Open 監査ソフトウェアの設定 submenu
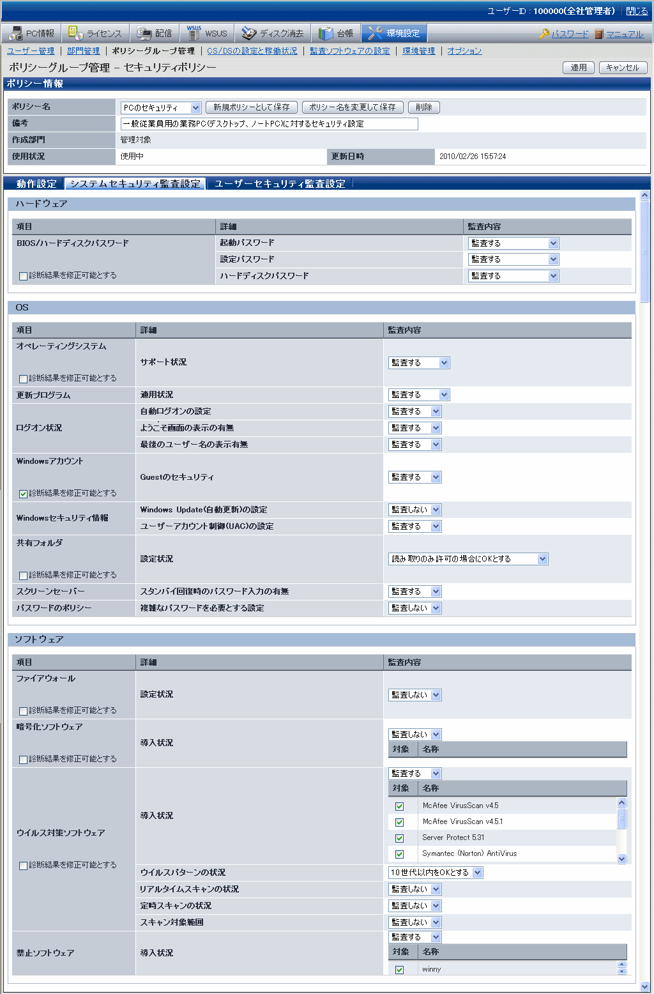 click(350, 51)
